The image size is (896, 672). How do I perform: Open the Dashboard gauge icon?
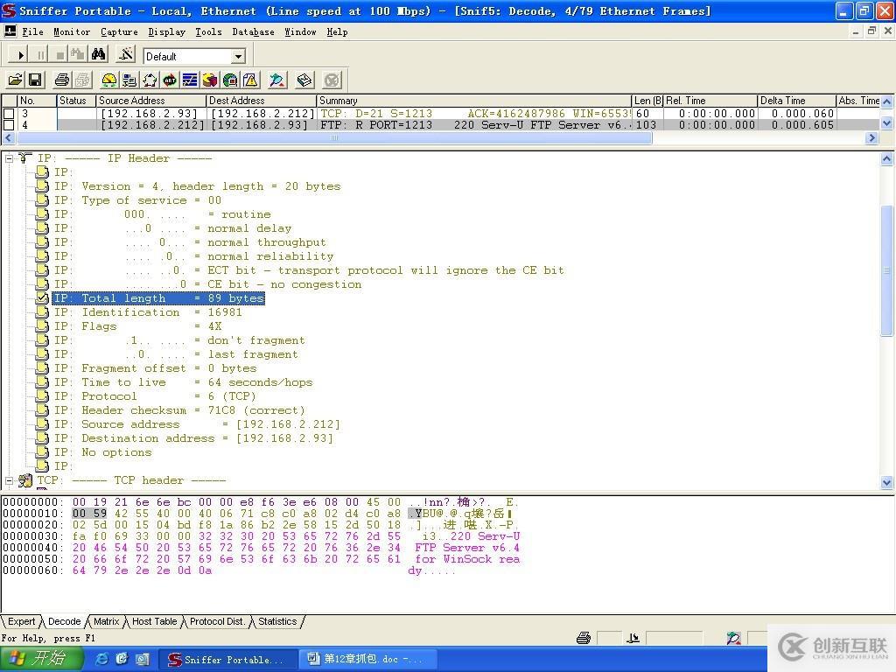click(109, 80)
